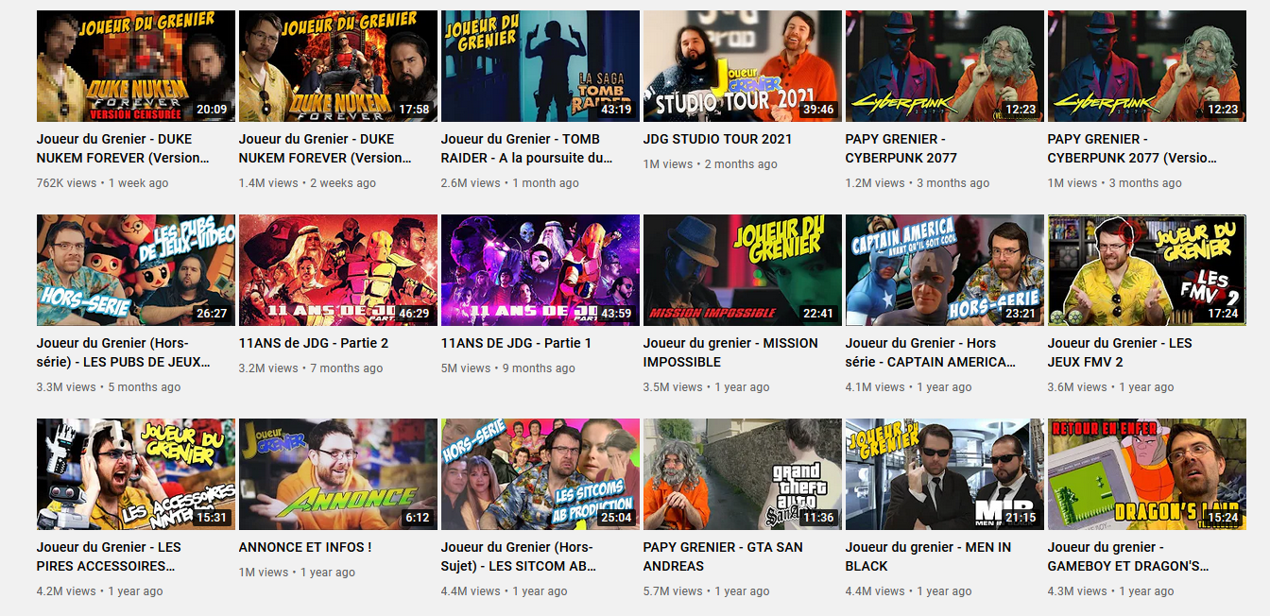The image size is (1270, 616).
Task: Click Duke Nukem Forever title with 762K views
Action: [123, 148]
